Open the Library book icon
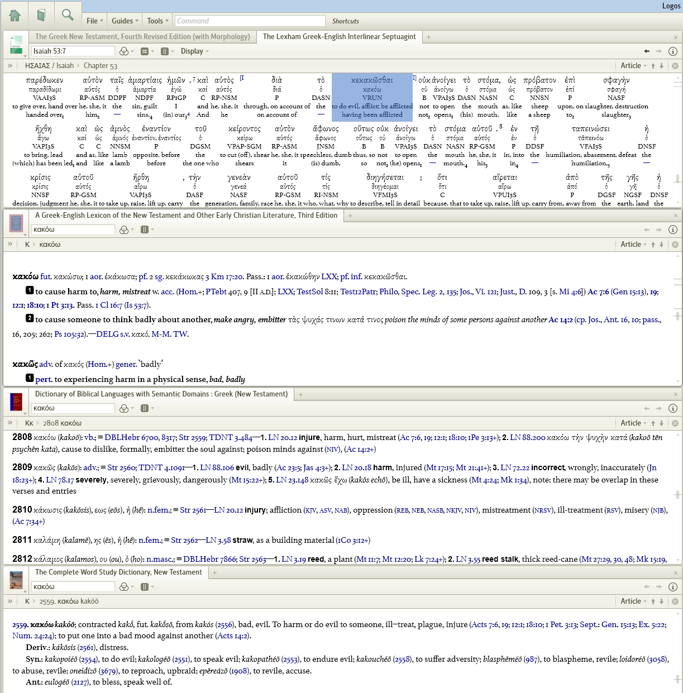The image size is (683, 693). coord(41,15)
